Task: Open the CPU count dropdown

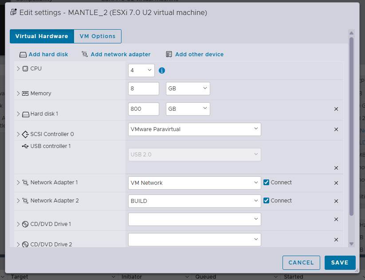Action: 141,70
